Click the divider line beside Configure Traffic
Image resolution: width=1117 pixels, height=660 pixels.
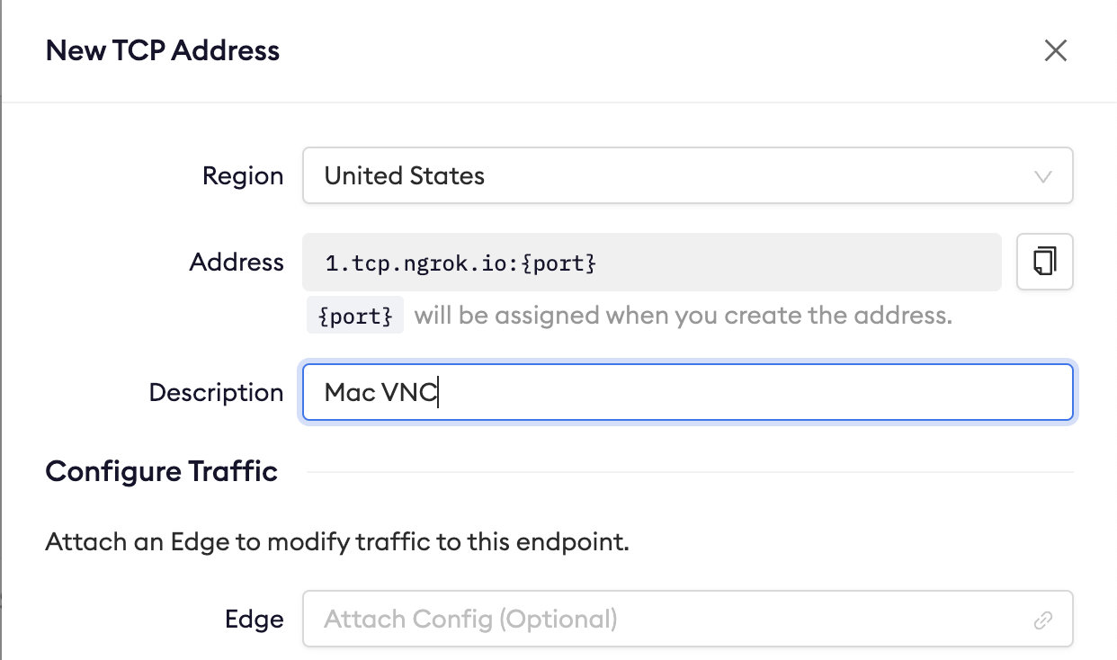coord(688,472)
